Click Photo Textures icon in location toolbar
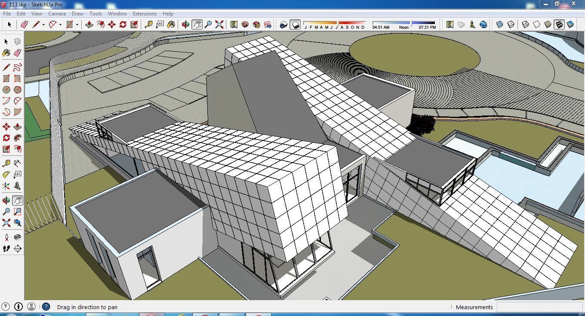This screenshot has width=585, height=316. coord(472,24)
